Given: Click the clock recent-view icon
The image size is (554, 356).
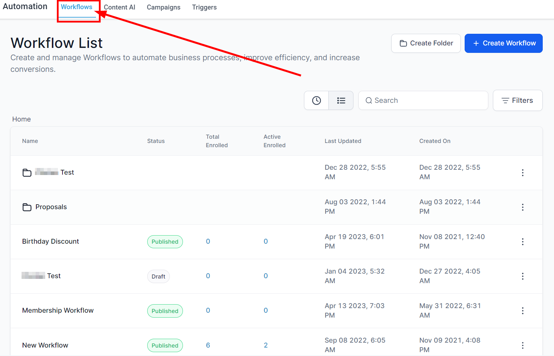Looking at the screenshot, I should click(x=316, y=101).
